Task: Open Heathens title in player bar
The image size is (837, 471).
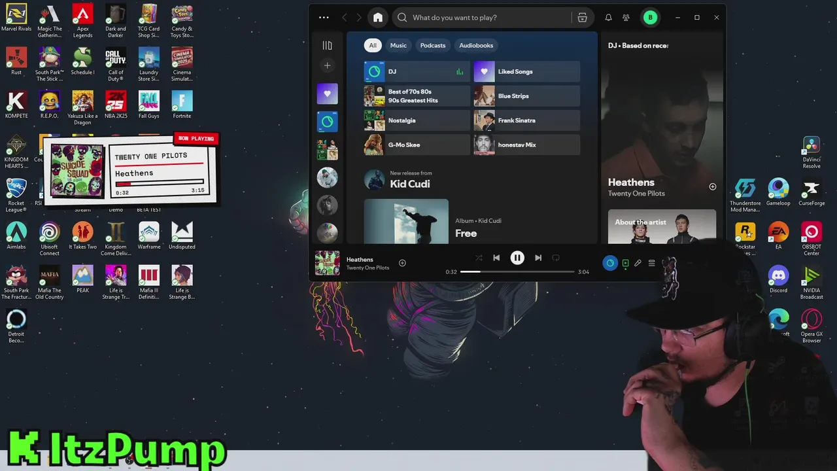Action: click(360, 260)
